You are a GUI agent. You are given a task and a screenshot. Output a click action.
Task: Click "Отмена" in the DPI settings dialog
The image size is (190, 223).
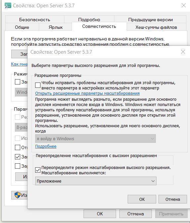pos(172,199)
